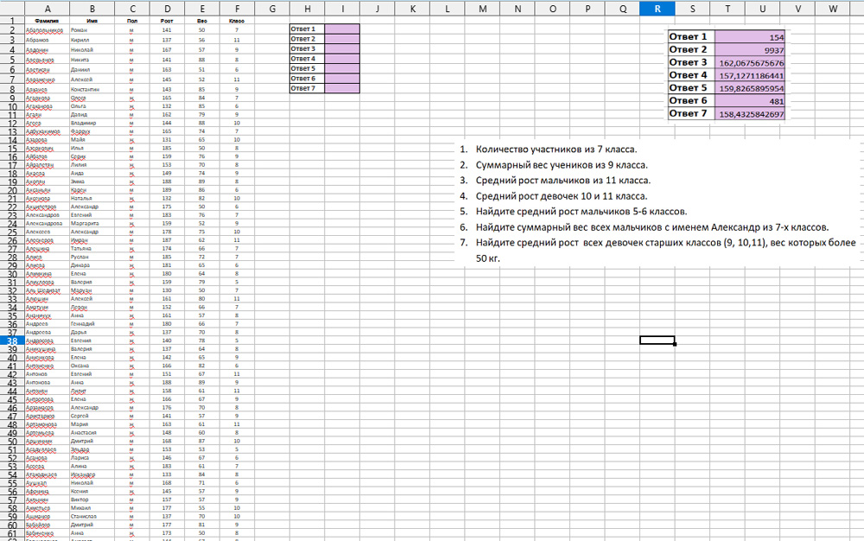Click the column W header
The image size is (864, 541).
pyautogui.click(x=832, y=8)
